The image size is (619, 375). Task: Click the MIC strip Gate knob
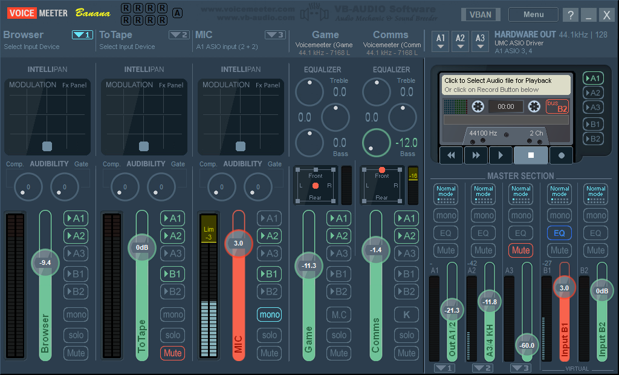[x=258, y=187]
